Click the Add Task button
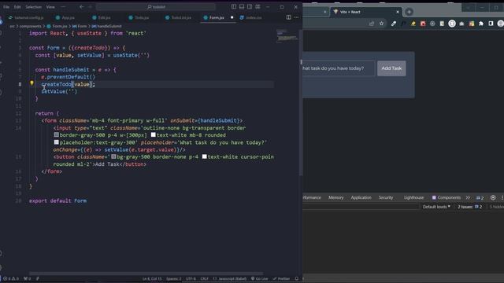This screenshot has width=504, height=283. 391,68
